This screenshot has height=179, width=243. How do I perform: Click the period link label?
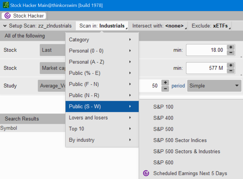[178, 86]
